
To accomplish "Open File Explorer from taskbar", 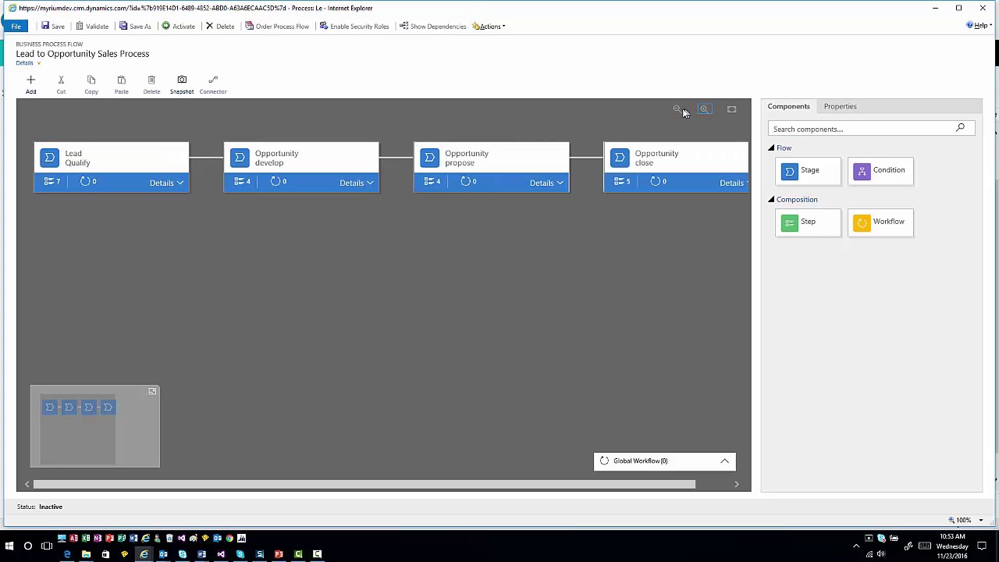I will (x=86, y=554).
